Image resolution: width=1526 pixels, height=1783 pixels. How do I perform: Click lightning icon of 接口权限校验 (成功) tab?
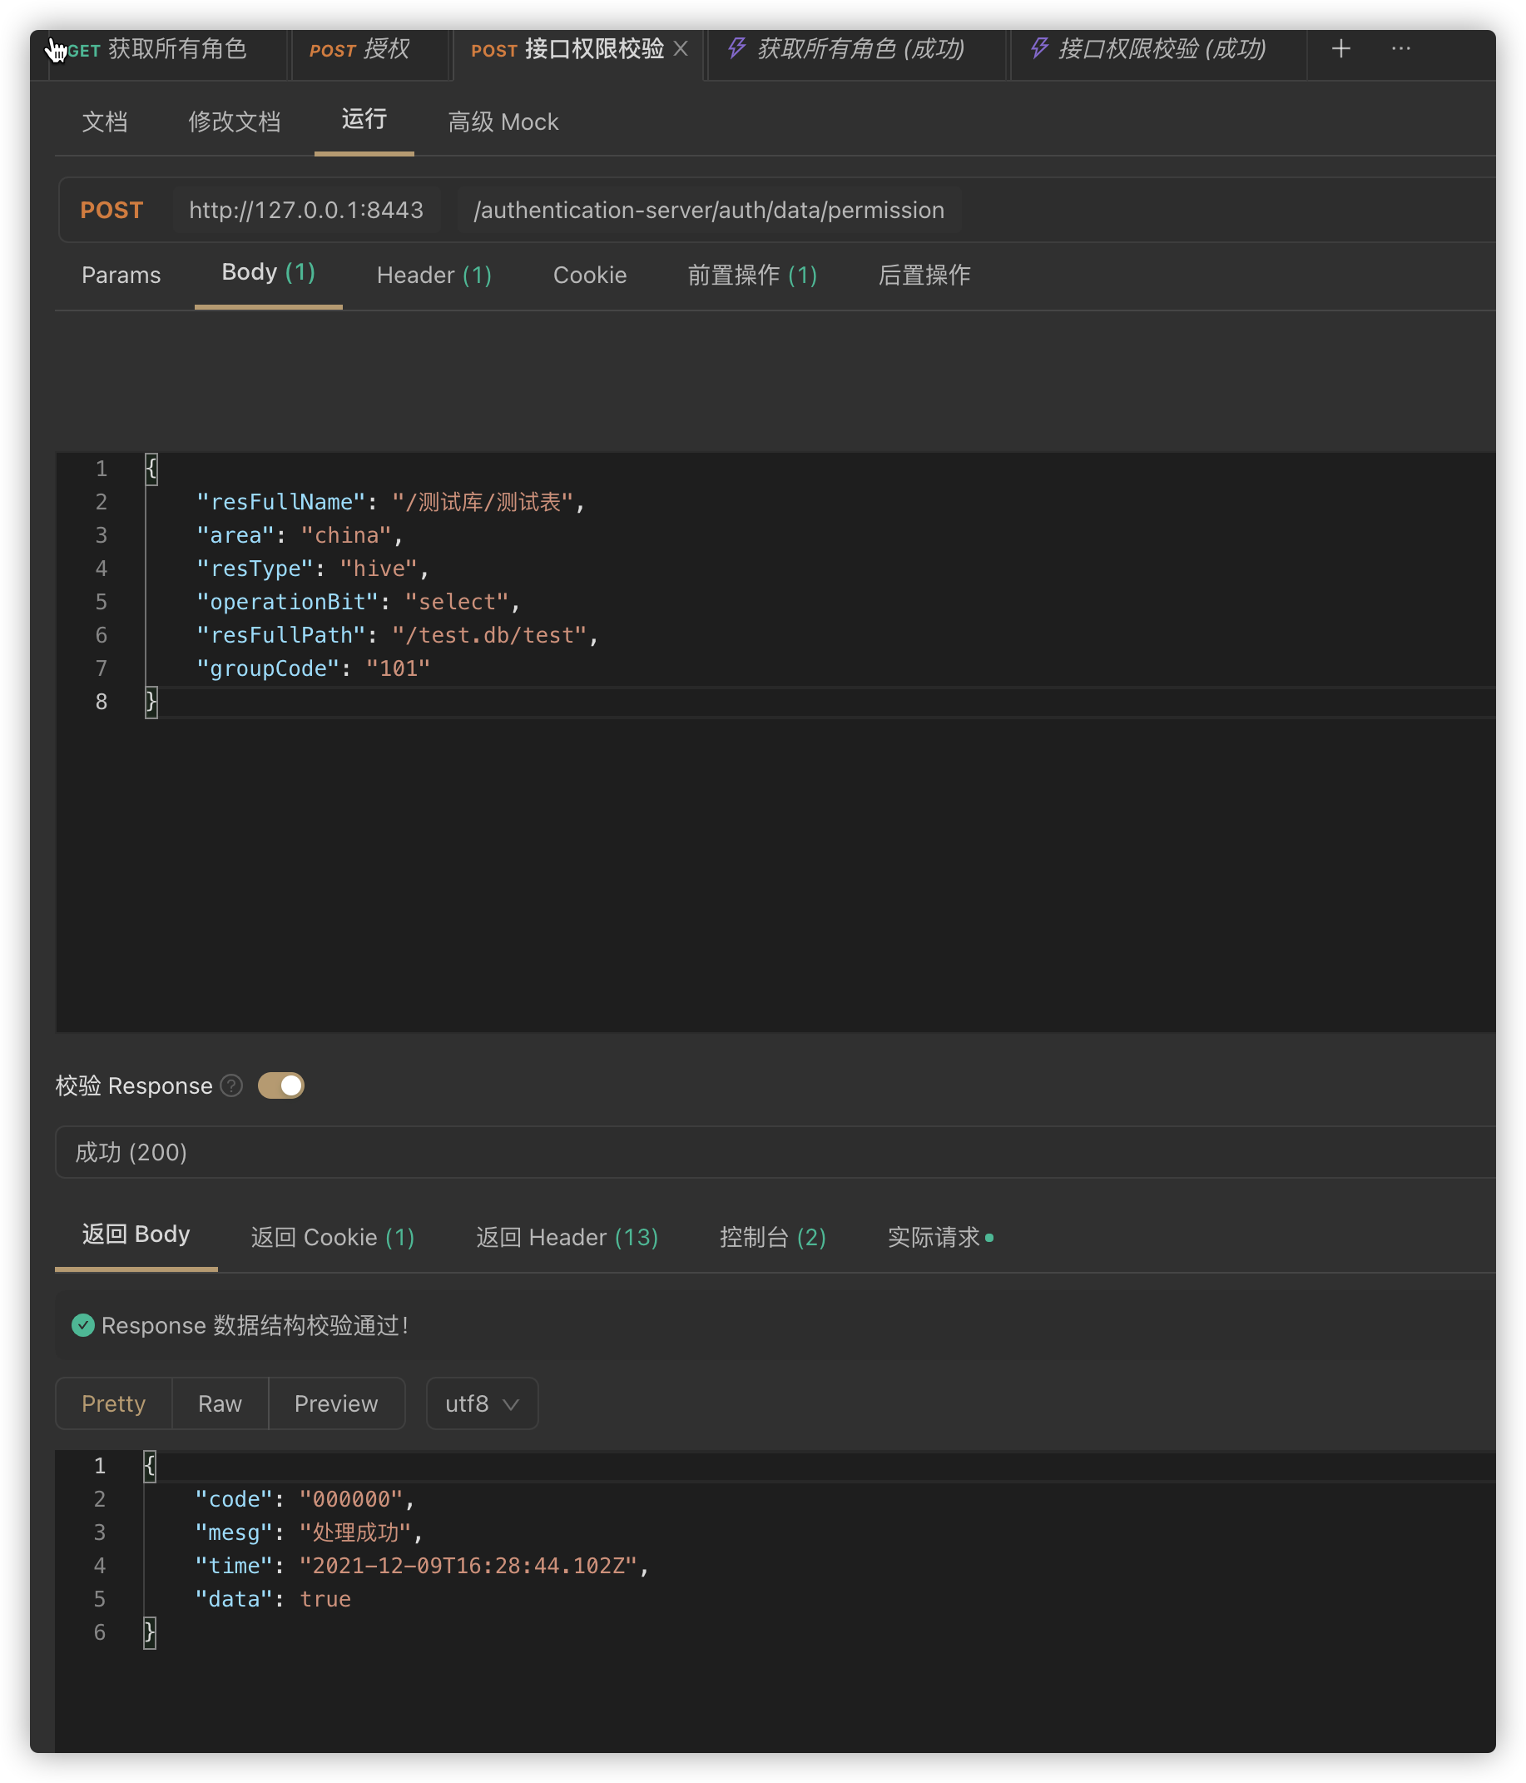pos(1039,48)
